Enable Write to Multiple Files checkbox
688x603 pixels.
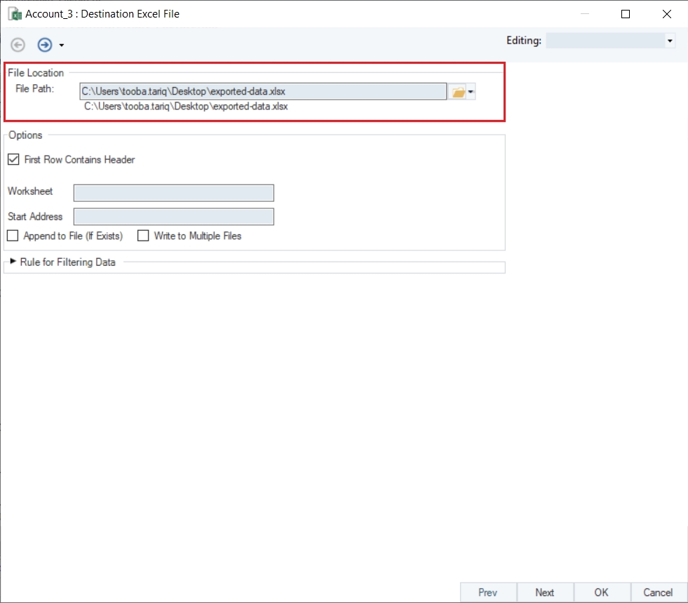(143, 236)
